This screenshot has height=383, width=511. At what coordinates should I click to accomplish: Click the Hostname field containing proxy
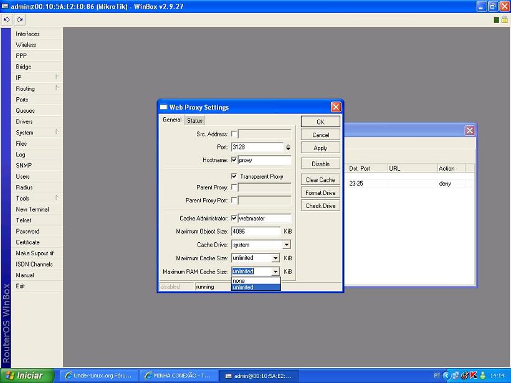264,160
